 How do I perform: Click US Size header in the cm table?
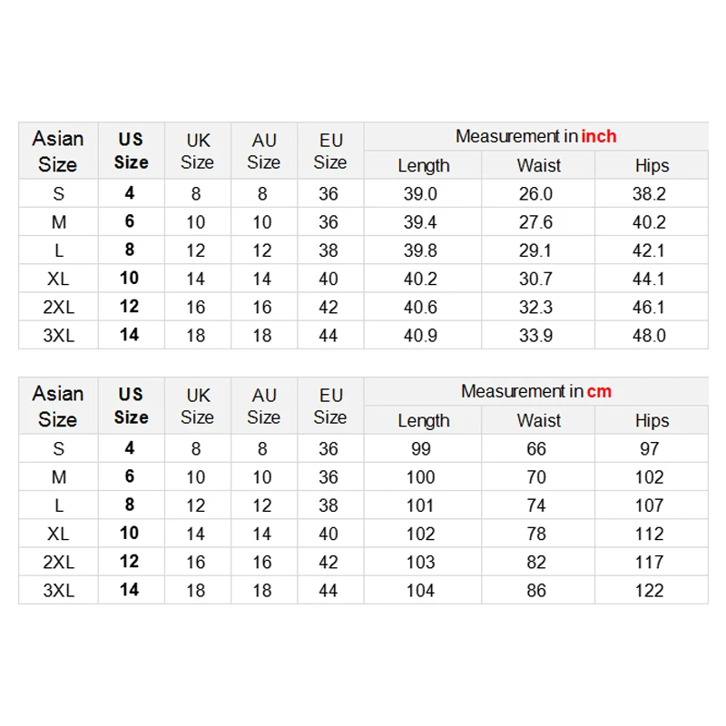[131, 406]
